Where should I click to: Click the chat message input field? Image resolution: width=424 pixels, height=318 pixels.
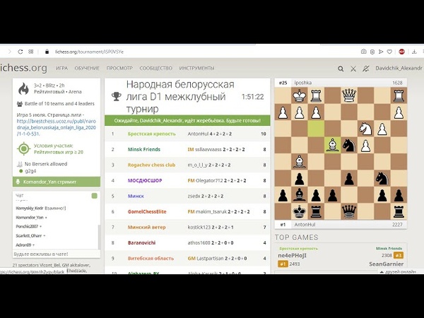pyautogui.click(x=57, y=254)
